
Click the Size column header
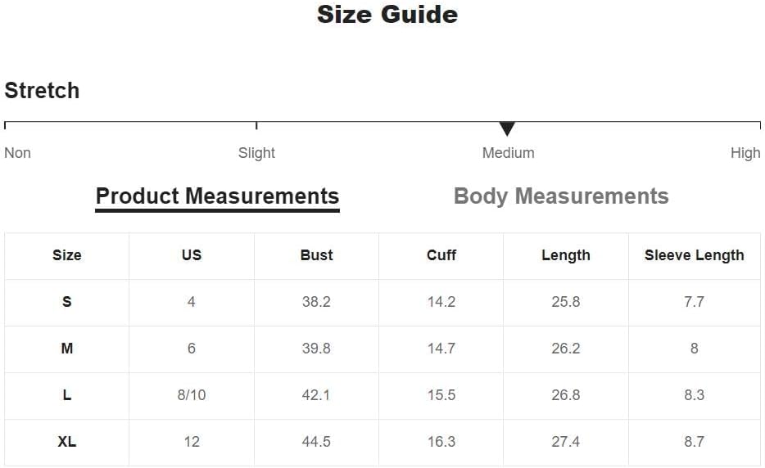click(67, 255)
